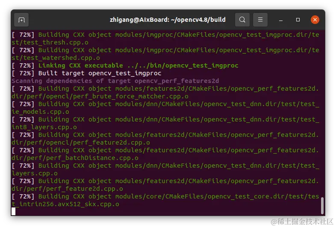This screenshot has height=228, width=336.
Task: Maximize the terminal window
Action: coord(298,20)
